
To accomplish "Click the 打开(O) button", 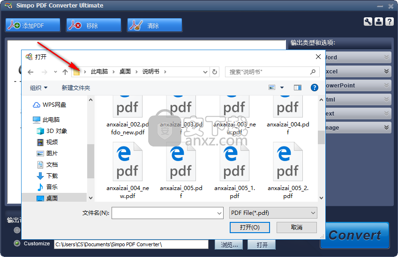I will [x=250, y=228].
